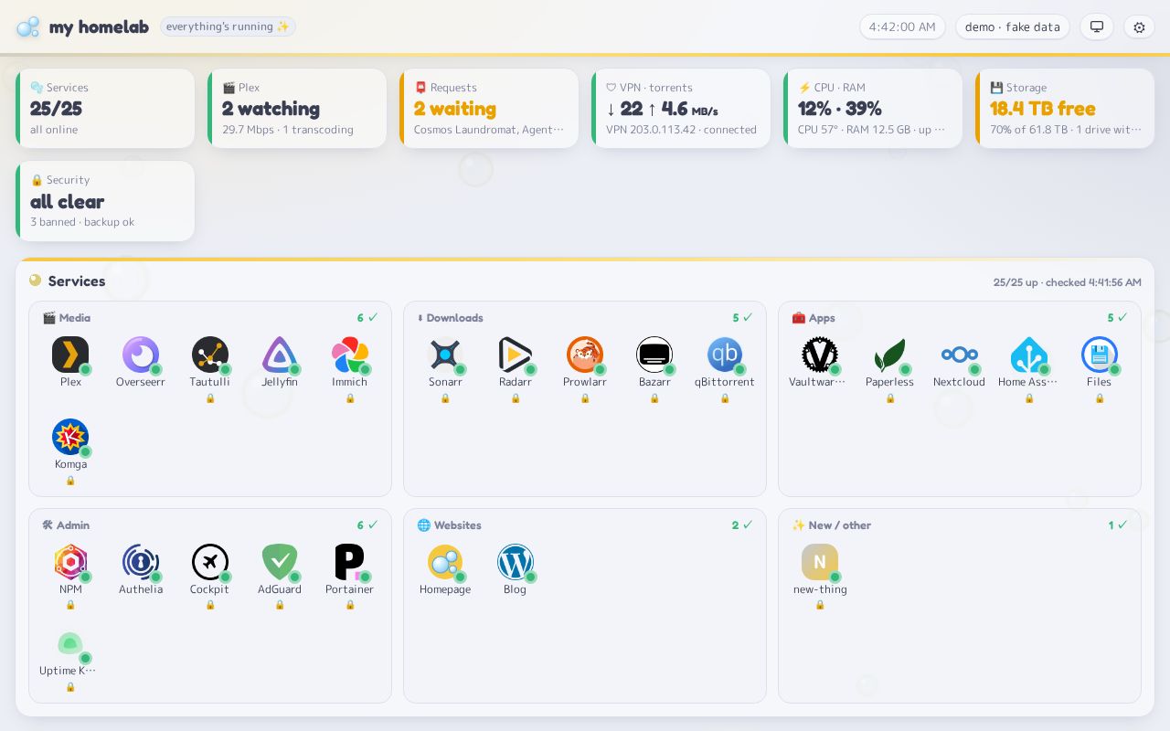This screenshot has width=1170, height=731.
Task: Click the 'demo · fake data' badge
Action: tap(1013, 26)
